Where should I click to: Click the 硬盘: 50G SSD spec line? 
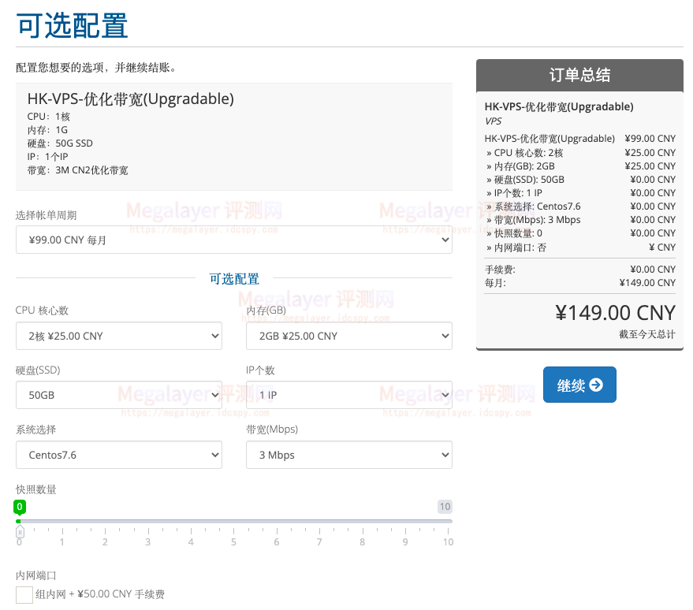click(60, 143)
